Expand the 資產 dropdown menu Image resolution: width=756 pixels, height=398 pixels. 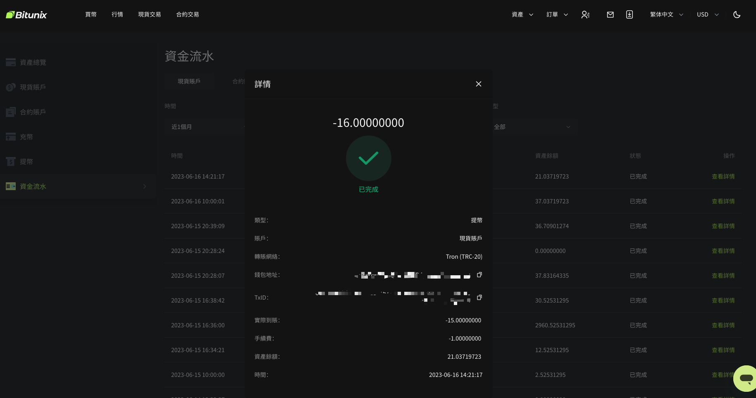(522, 14)
